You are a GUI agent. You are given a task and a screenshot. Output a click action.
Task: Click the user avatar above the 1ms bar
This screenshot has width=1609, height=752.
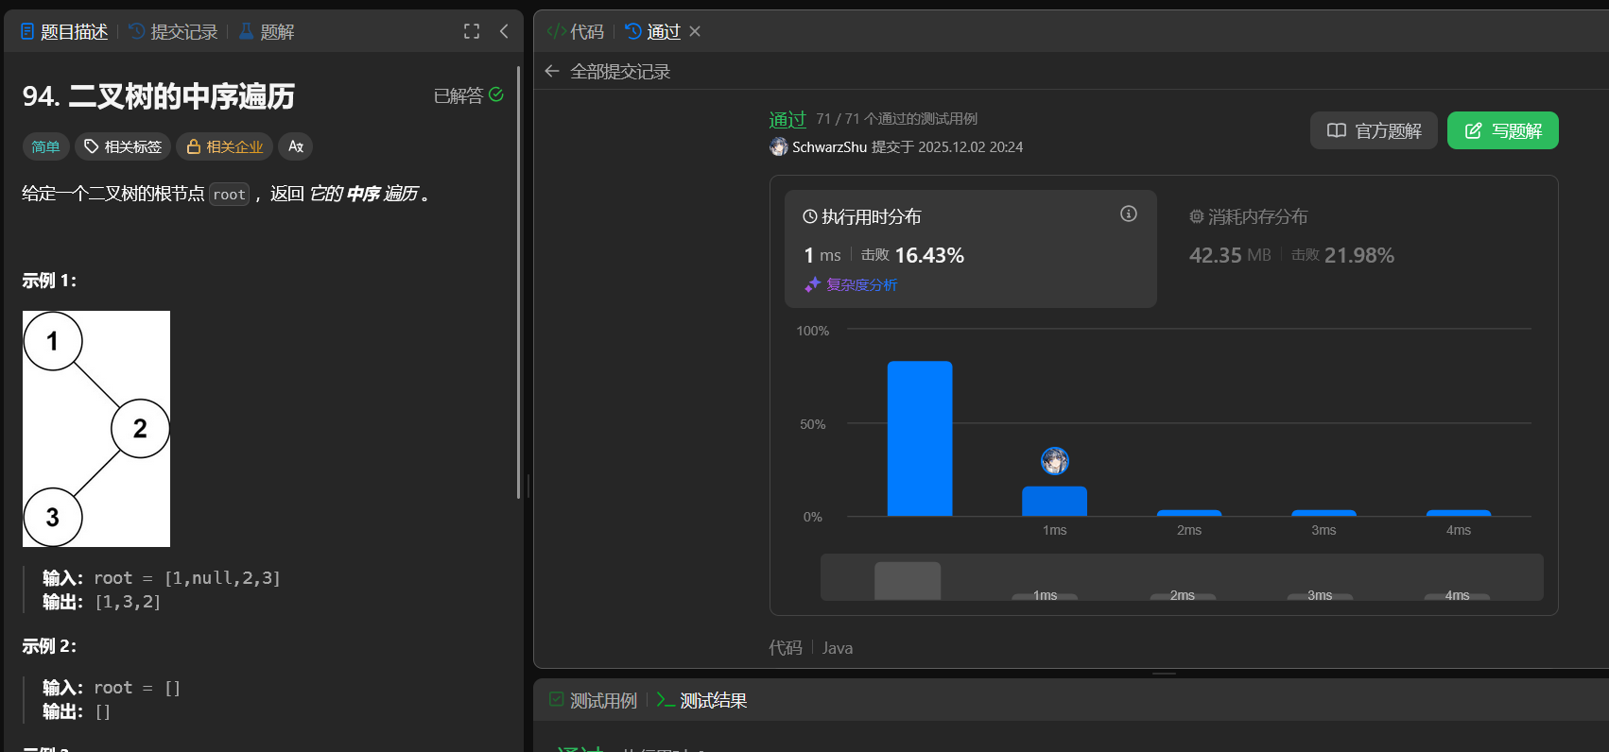(x=1054, y=461)
